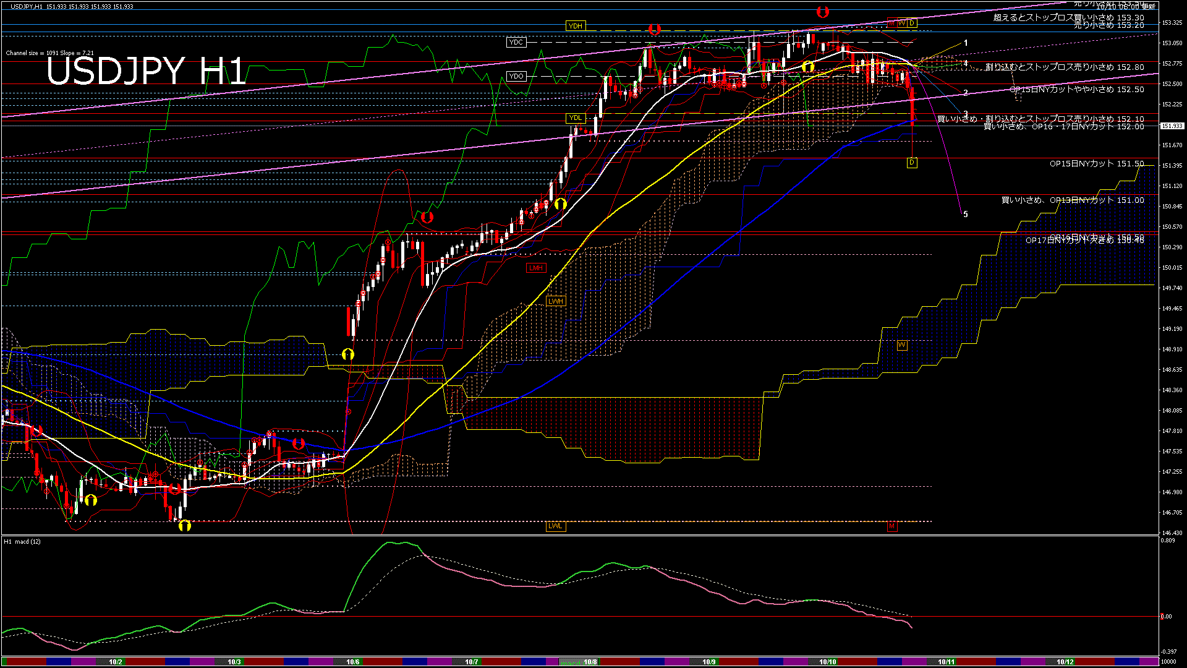This screenshot has width=1187, height=668.
Task: Click the YDH yesterday-high label
Action: coord(575,26)
